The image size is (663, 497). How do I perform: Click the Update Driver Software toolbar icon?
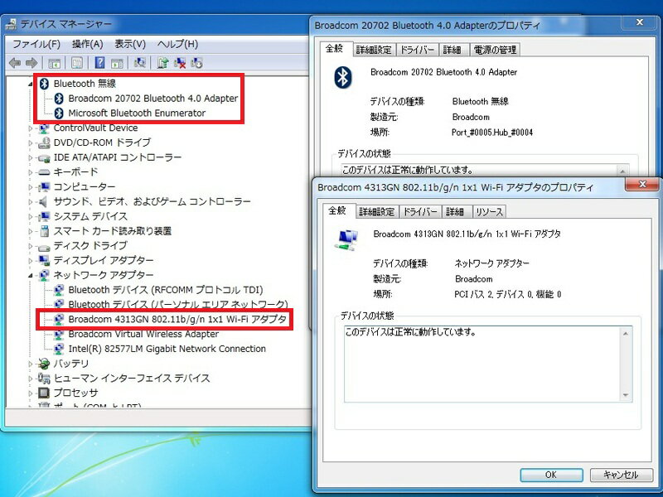(162, 64)
